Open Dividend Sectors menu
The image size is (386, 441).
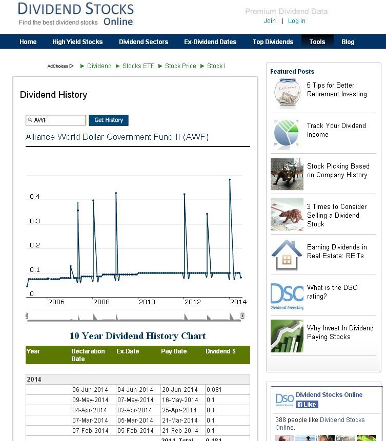(144, 41)
